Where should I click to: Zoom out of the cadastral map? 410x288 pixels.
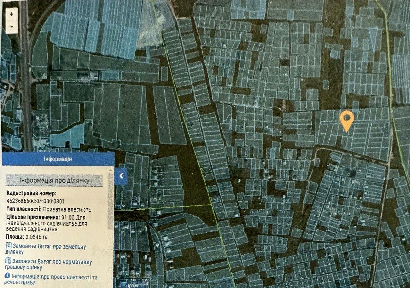click(12, 27)
